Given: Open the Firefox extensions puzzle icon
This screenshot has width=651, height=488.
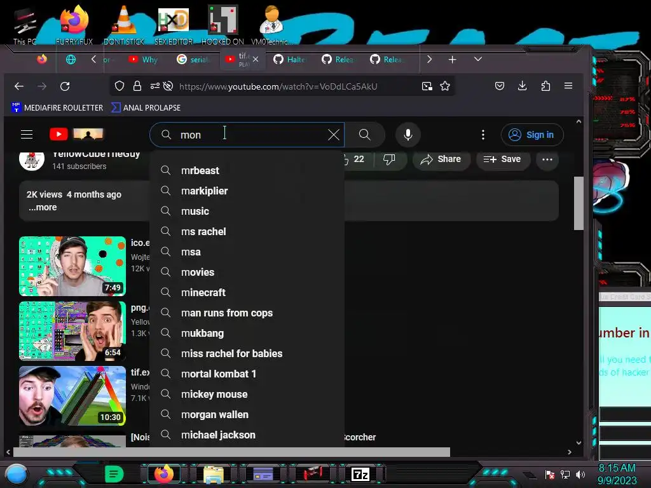Looking at the screenshot, I should (x=545, y=86).
